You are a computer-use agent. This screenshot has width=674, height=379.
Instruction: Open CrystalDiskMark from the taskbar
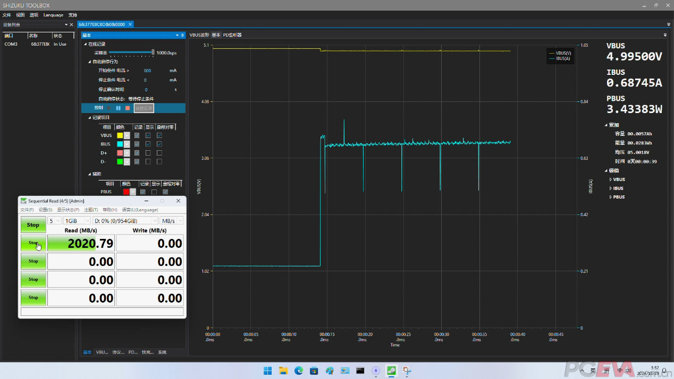click(x=392, y=371)
